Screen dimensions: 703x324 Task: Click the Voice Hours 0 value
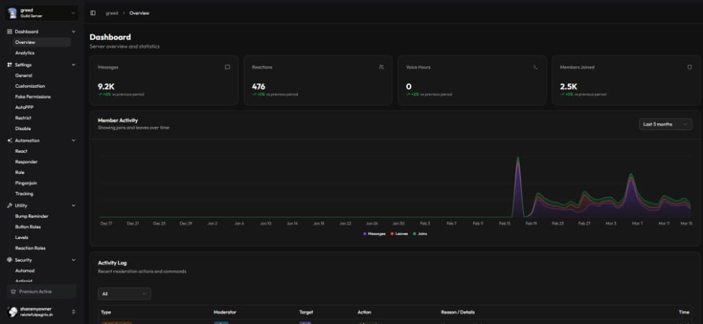(408, 87)
